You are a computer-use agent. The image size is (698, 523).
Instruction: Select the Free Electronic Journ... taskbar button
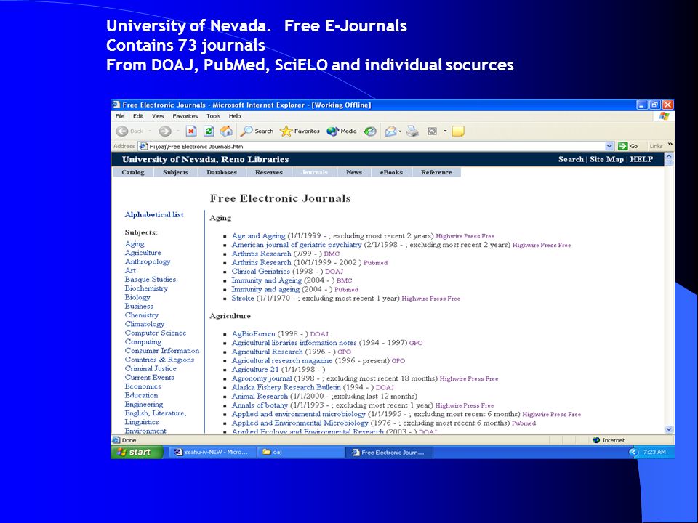[x=388, y=453]
